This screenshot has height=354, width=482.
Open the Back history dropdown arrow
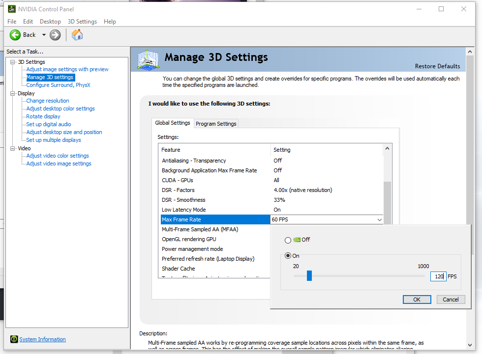[44, 35]
